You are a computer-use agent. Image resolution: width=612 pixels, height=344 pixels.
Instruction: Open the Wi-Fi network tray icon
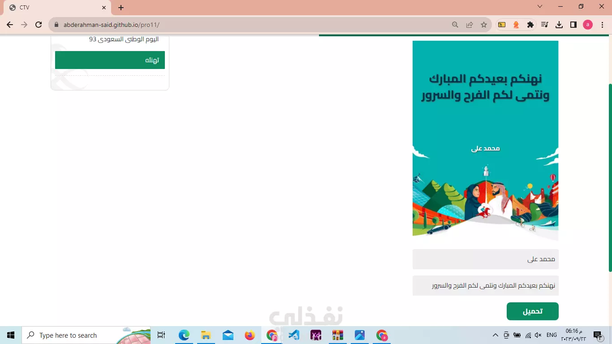528,335
